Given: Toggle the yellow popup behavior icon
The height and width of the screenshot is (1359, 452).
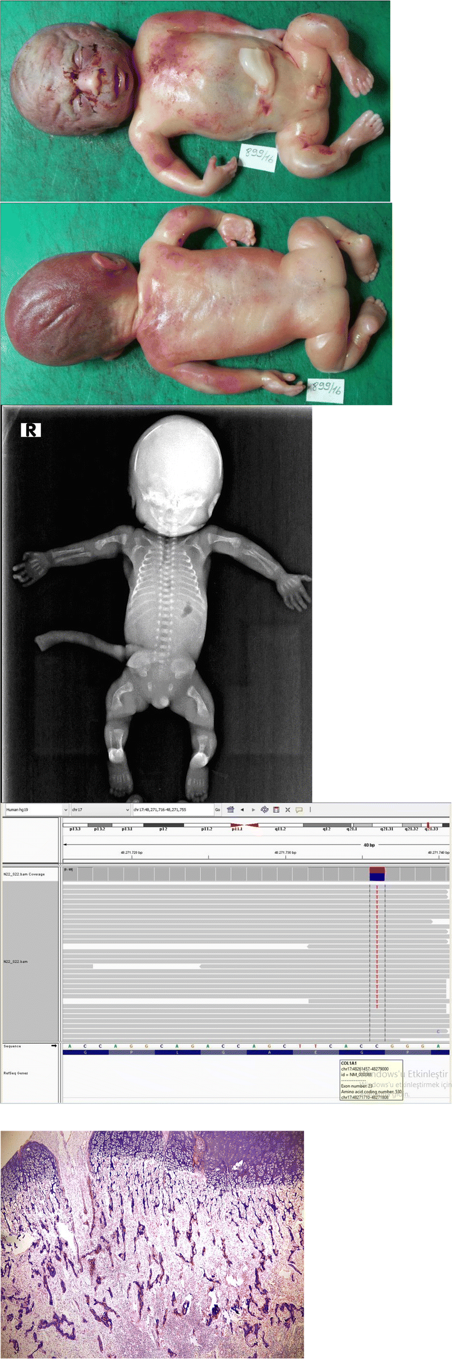Looking at the screenshot, I should click(x=299, y=810).
